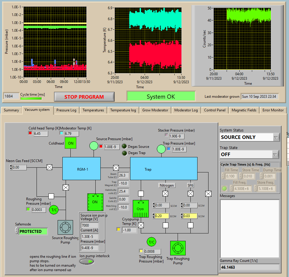Click the Nitrogen label button
289x277 pixels.
167,185
